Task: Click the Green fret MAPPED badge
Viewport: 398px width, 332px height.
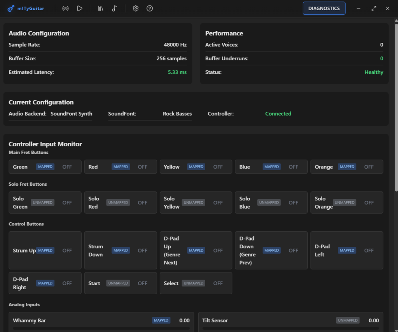Action: pyautogui.click(x=45, y=167)
